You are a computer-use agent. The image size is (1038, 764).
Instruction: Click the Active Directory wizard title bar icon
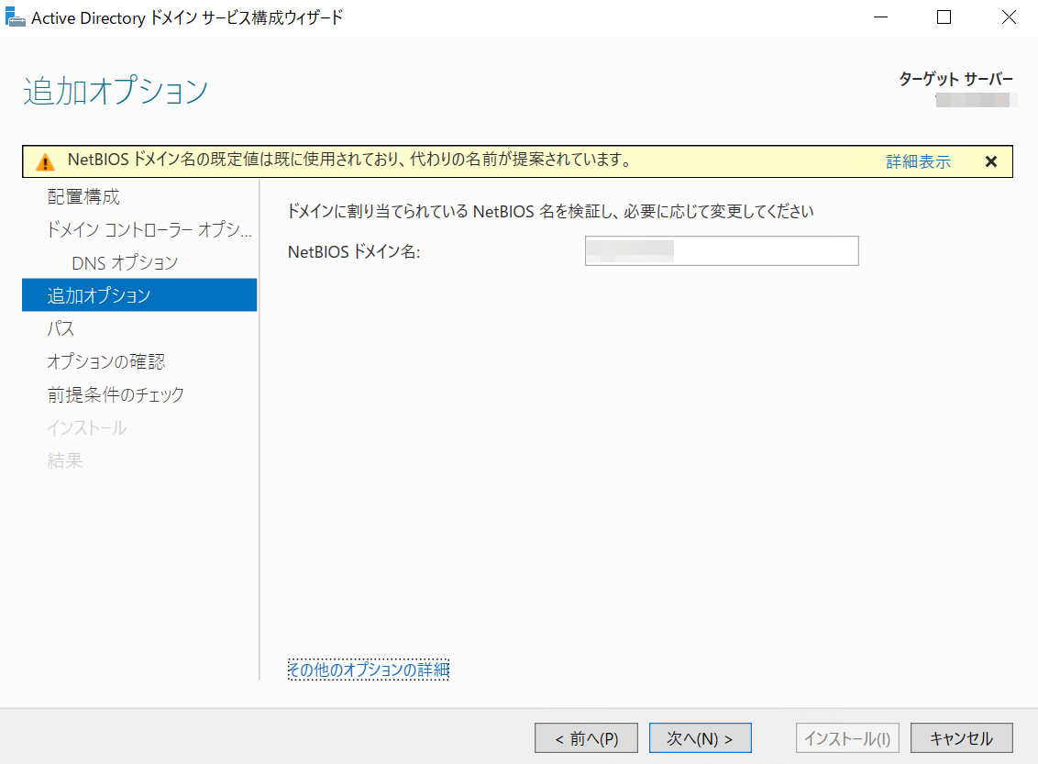click(15, 17)
